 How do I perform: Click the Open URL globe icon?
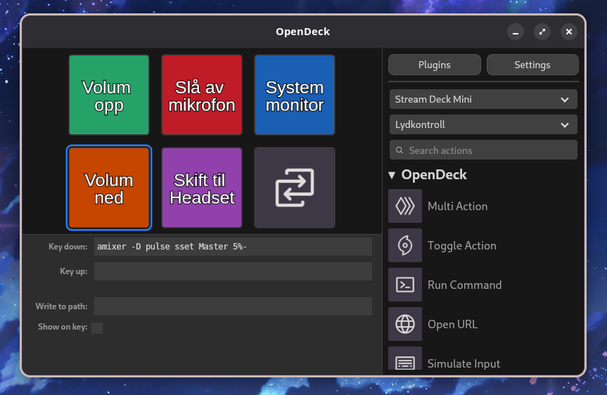point(405,324)
